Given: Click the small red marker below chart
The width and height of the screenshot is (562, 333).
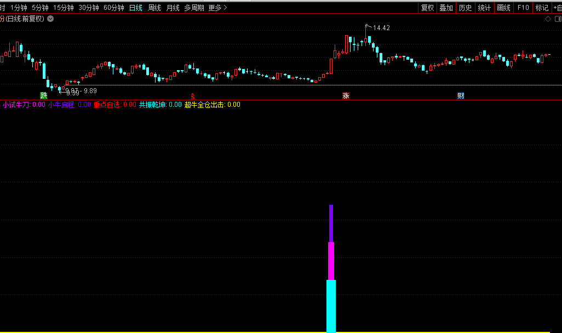Looking at the screenshot, I should click(192, 96).
